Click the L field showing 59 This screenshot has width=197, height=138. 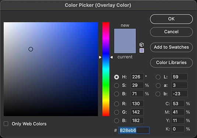[x=179, y=77]
